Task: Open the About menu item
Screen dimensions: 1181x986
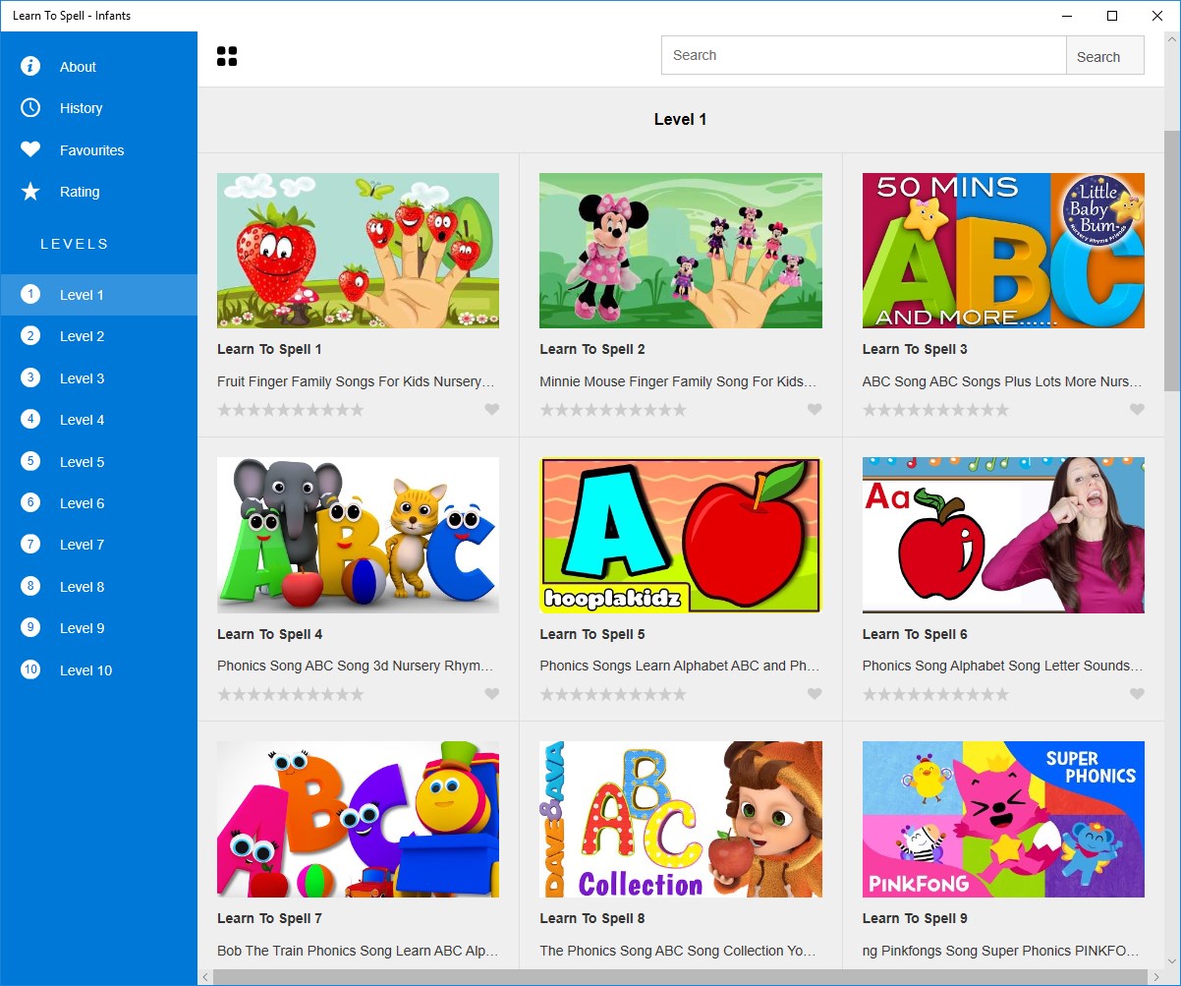Action: click(98, 67)
